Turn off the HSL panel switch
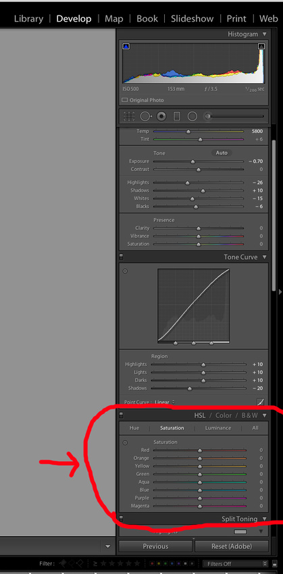This screenshot has height=574, width=283. (121, 415)
